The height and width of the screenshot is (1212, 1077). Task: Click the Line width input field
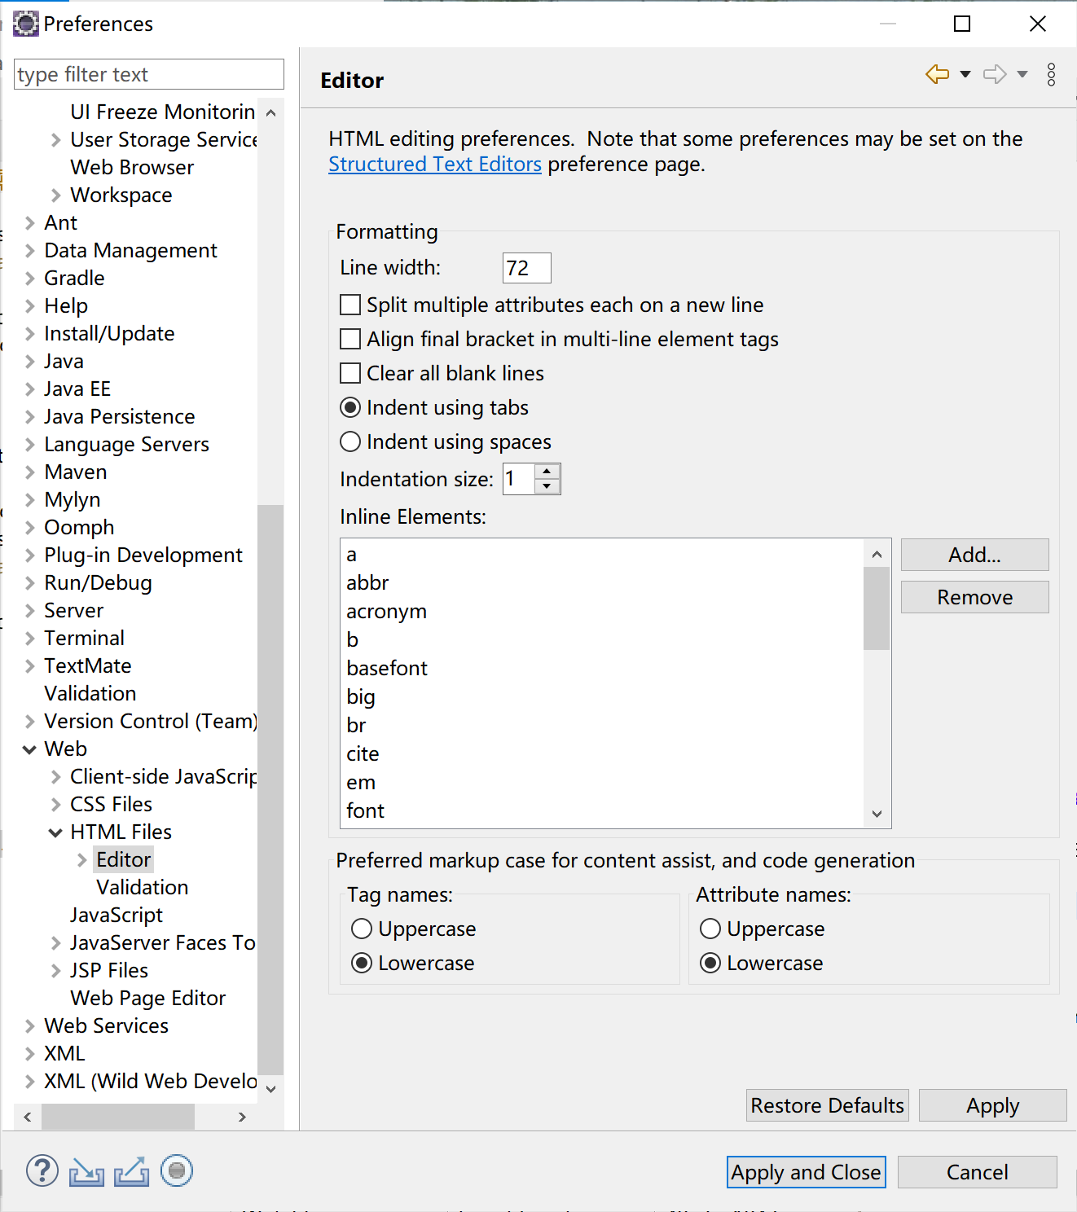coord(526,268)
